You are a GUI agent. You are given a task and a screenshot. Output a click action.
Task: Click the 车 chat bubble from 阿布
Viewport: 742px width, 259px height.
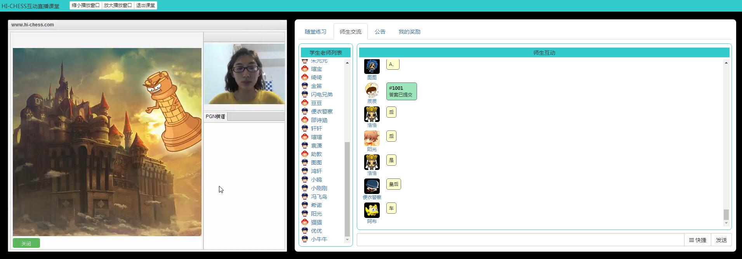point(391,208)
